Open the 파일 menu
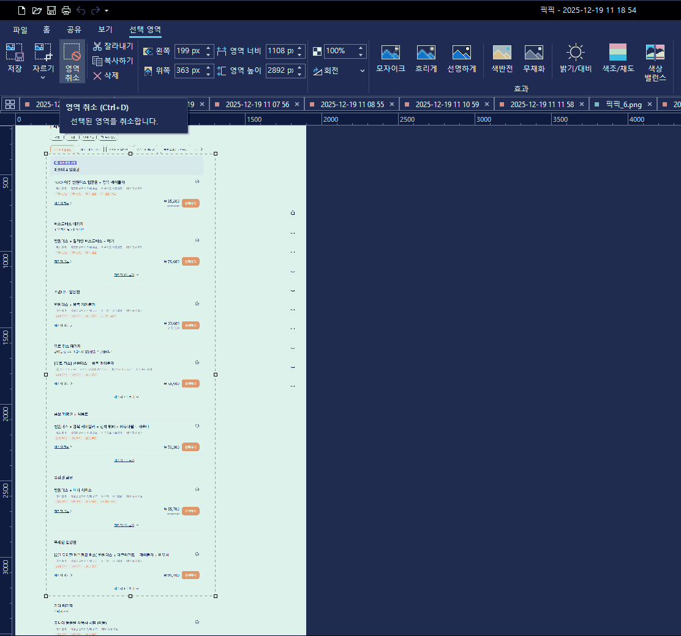Screen dimensions: 681x636 pyautogui.click(x=20, y=29)
